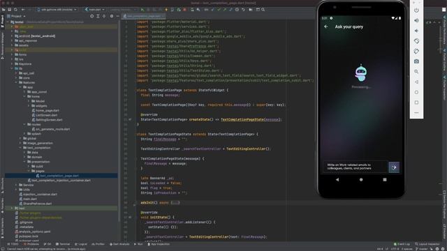Click the TextCompletionPageState link in createState
Viewport: 447px width, 251px height.
[242, 119]
